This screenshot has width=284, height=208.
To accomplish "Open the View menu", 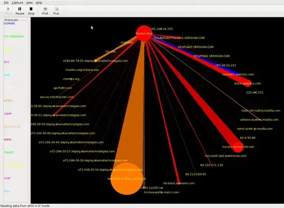I will coord(29,3).
